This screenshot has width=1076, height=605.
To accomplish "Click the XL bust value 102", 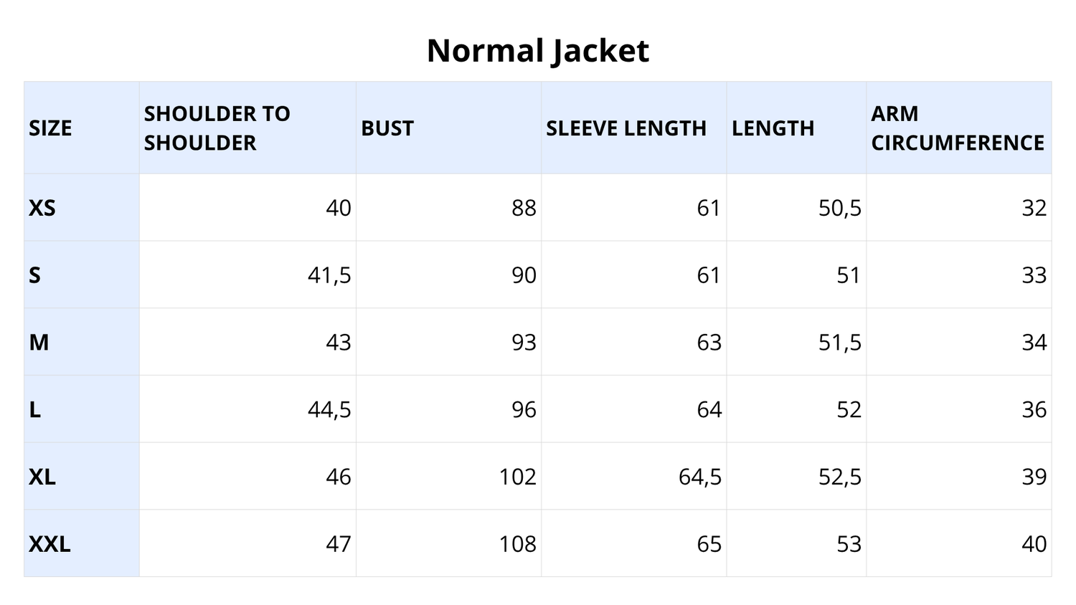I will (x=517, y=477).
